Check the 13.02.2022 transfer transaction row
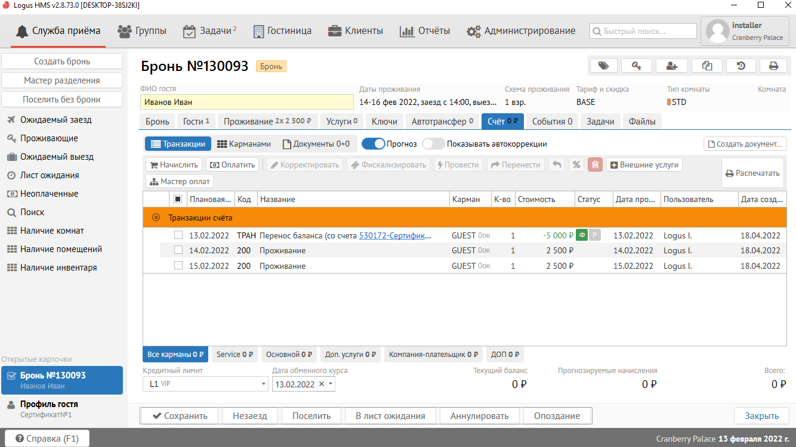This screenshot has height=447, width=796. (x=178, y=235)
